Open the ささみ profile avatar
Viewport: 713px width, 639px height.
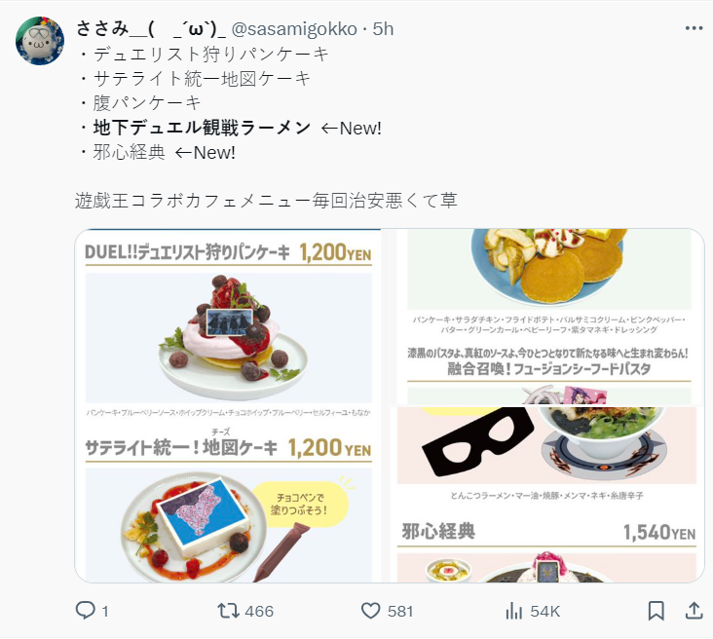(40, 41)
